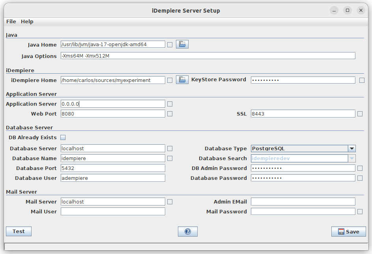
Task: Click the iDempiere Home folder browse icon
Action: (x=182, y=80)
